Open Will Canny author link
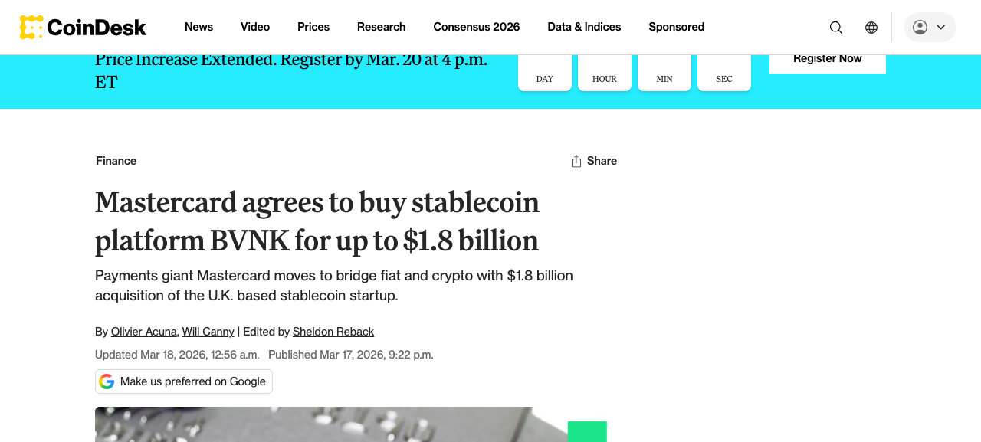 click(x=208, y=332)
